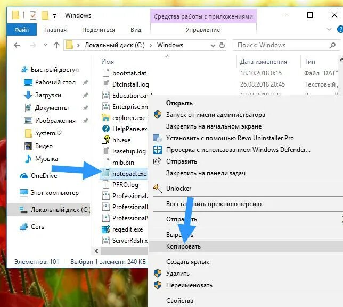Screen dimensions: 343x307
Task: Select the HelpPane.exe file icon
Action: [x=106, y=129]
